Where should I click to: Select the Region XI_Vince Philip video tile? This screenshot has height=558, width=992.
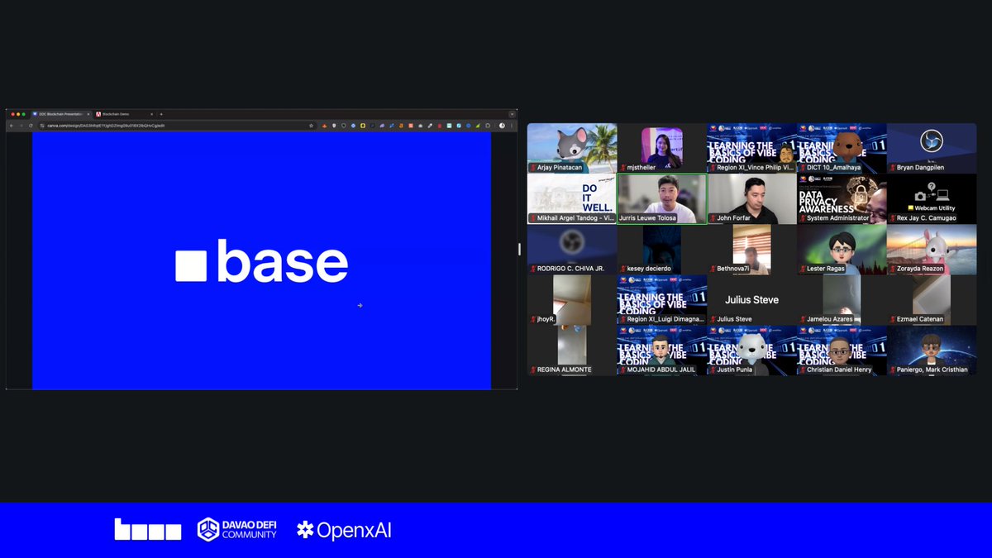point(751,148)
